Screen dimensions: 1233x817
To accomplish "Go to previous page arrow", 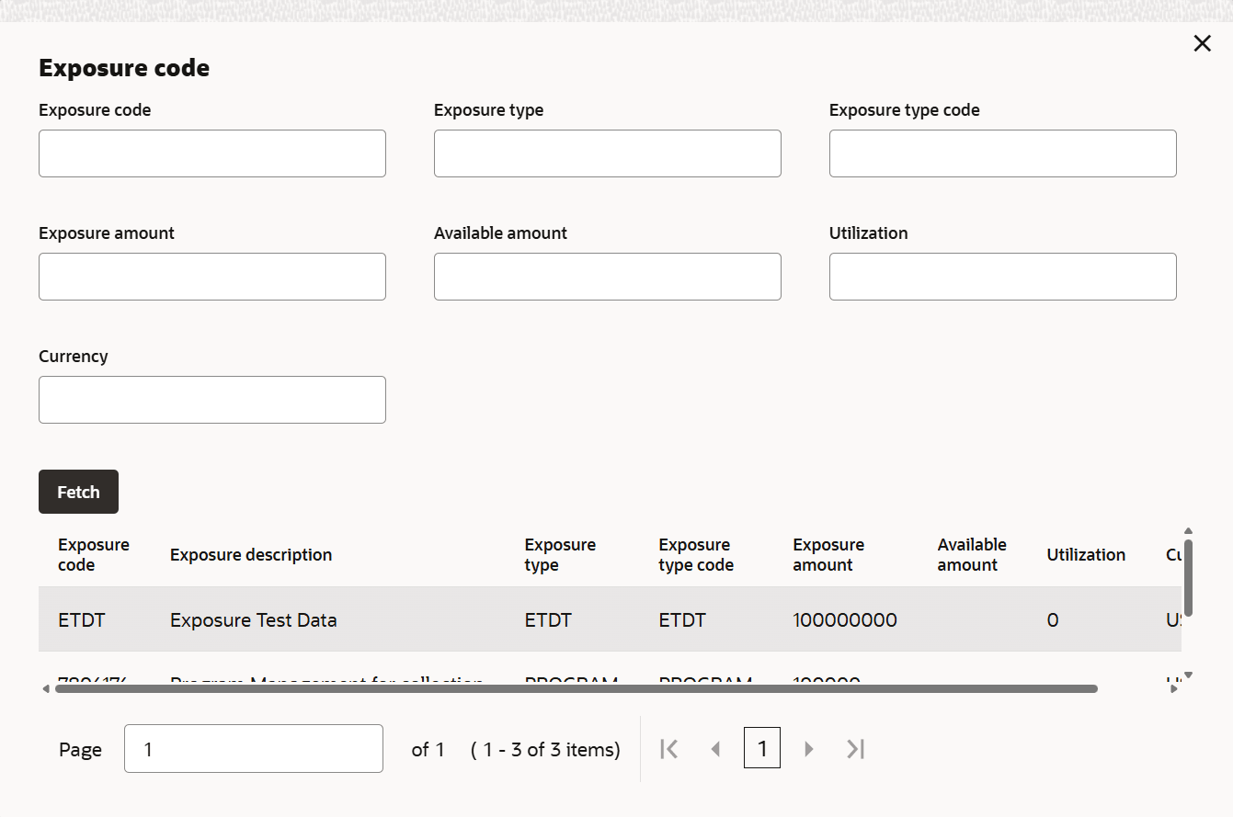I will 715,749.
